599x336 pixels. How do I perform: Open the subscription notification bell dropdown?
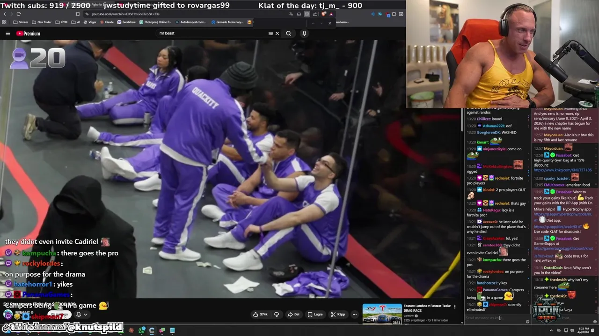81,315
